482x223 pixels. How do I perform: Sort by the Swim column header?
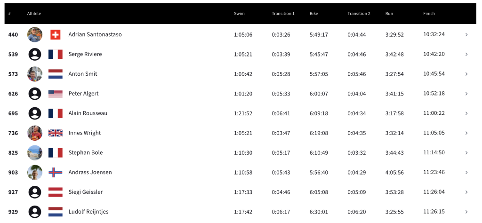pyautogui.click(x=239, y=14)
